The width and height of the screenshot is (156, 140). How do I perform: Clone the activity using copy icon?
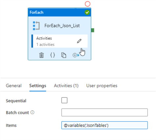pos(64,55)
